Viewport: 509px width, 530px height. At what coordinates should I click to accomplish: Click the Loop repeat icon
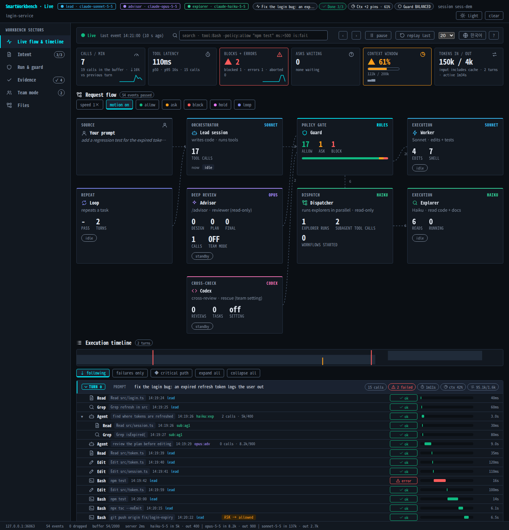point(84,203)
